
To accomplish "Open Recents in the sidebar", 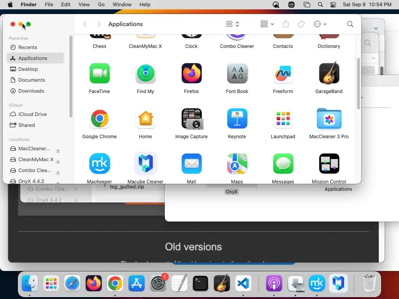I will [x=35, y=47].
